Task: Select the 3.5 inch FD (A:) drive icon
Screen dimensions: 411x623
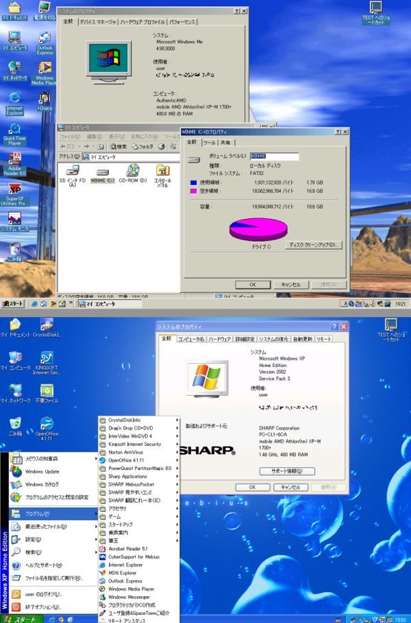Action: pos(73,171)
